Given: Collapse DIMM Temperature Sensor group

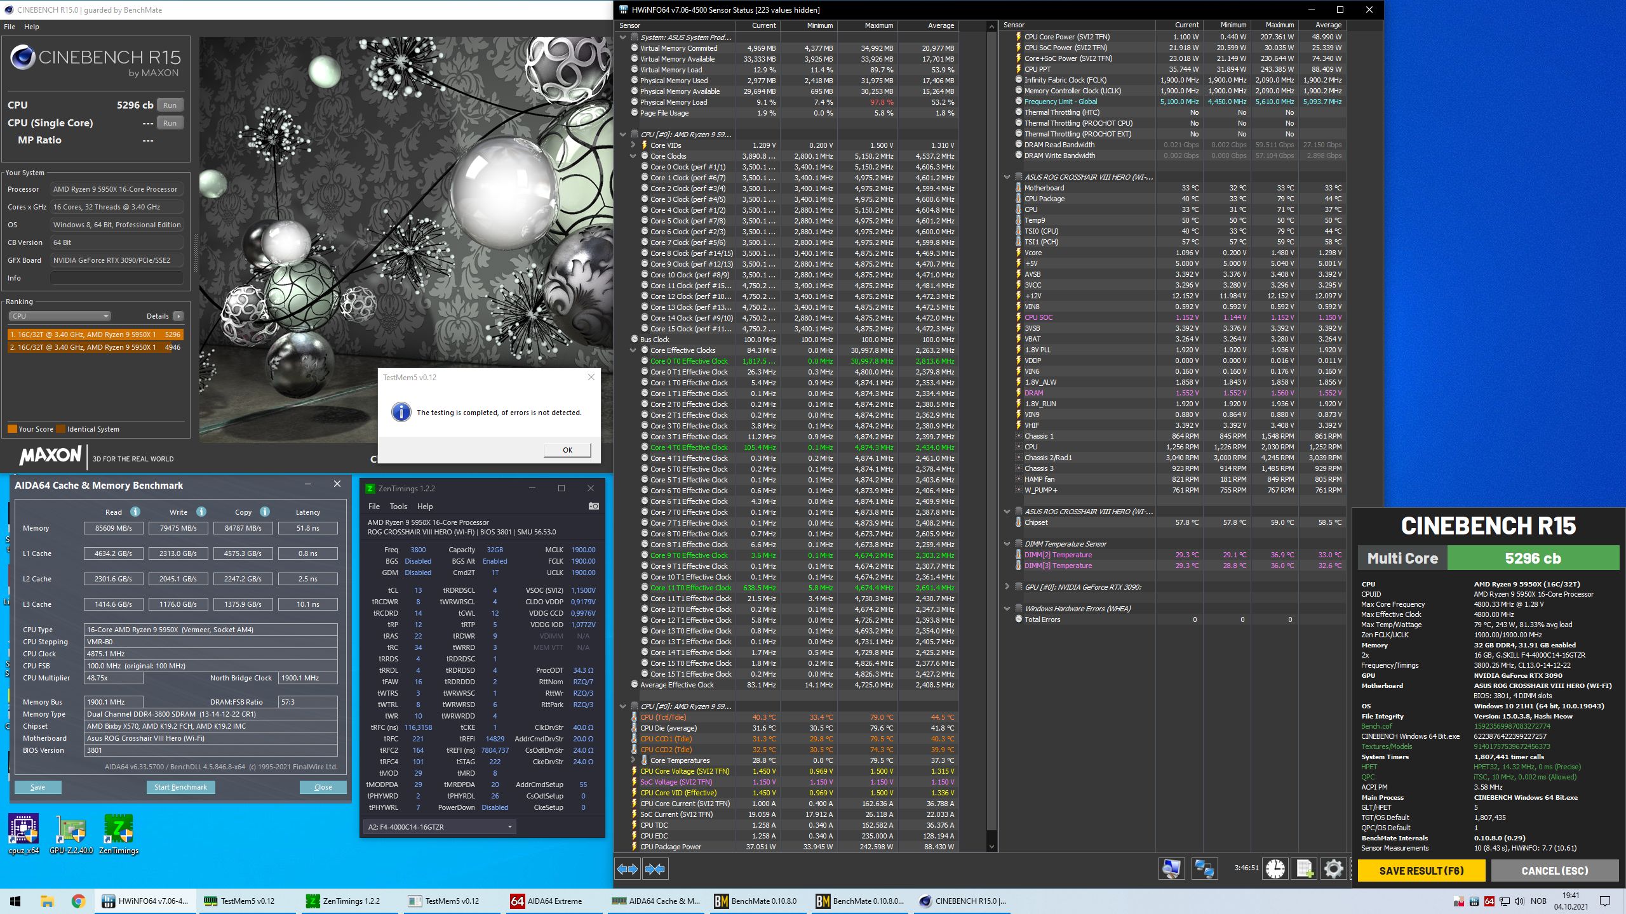Looking at the screenshot, I should point(1007,544).
